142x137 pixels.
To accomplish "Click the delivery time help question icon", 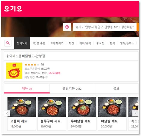I will coord(46,77).
